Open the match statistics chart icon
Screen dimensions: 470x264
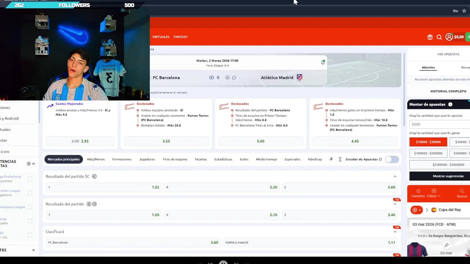(227, 78)
